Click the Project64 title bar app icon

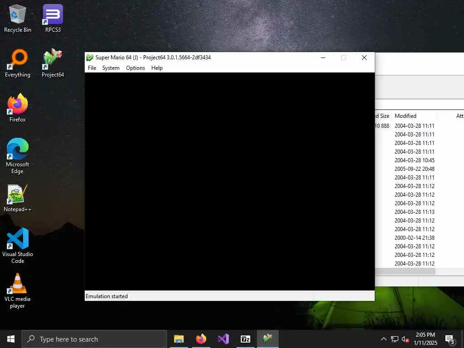[x=90, y=58]
